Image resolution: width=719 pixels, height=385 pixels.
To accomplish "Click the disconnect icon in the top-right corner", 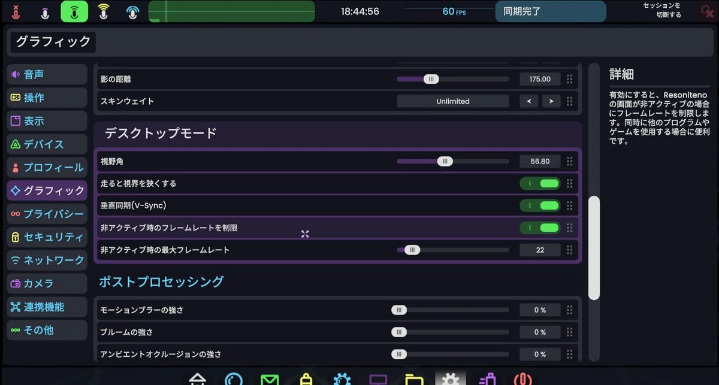I will pyautogui.click(x=707, y=11).
